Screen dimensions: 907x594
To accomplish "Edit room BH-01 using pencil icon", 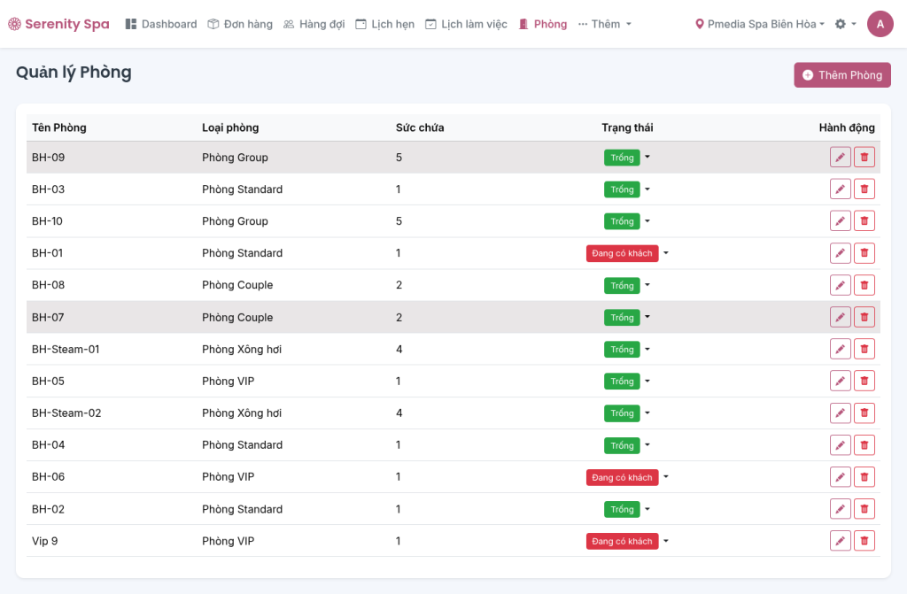I will (840, 253).
